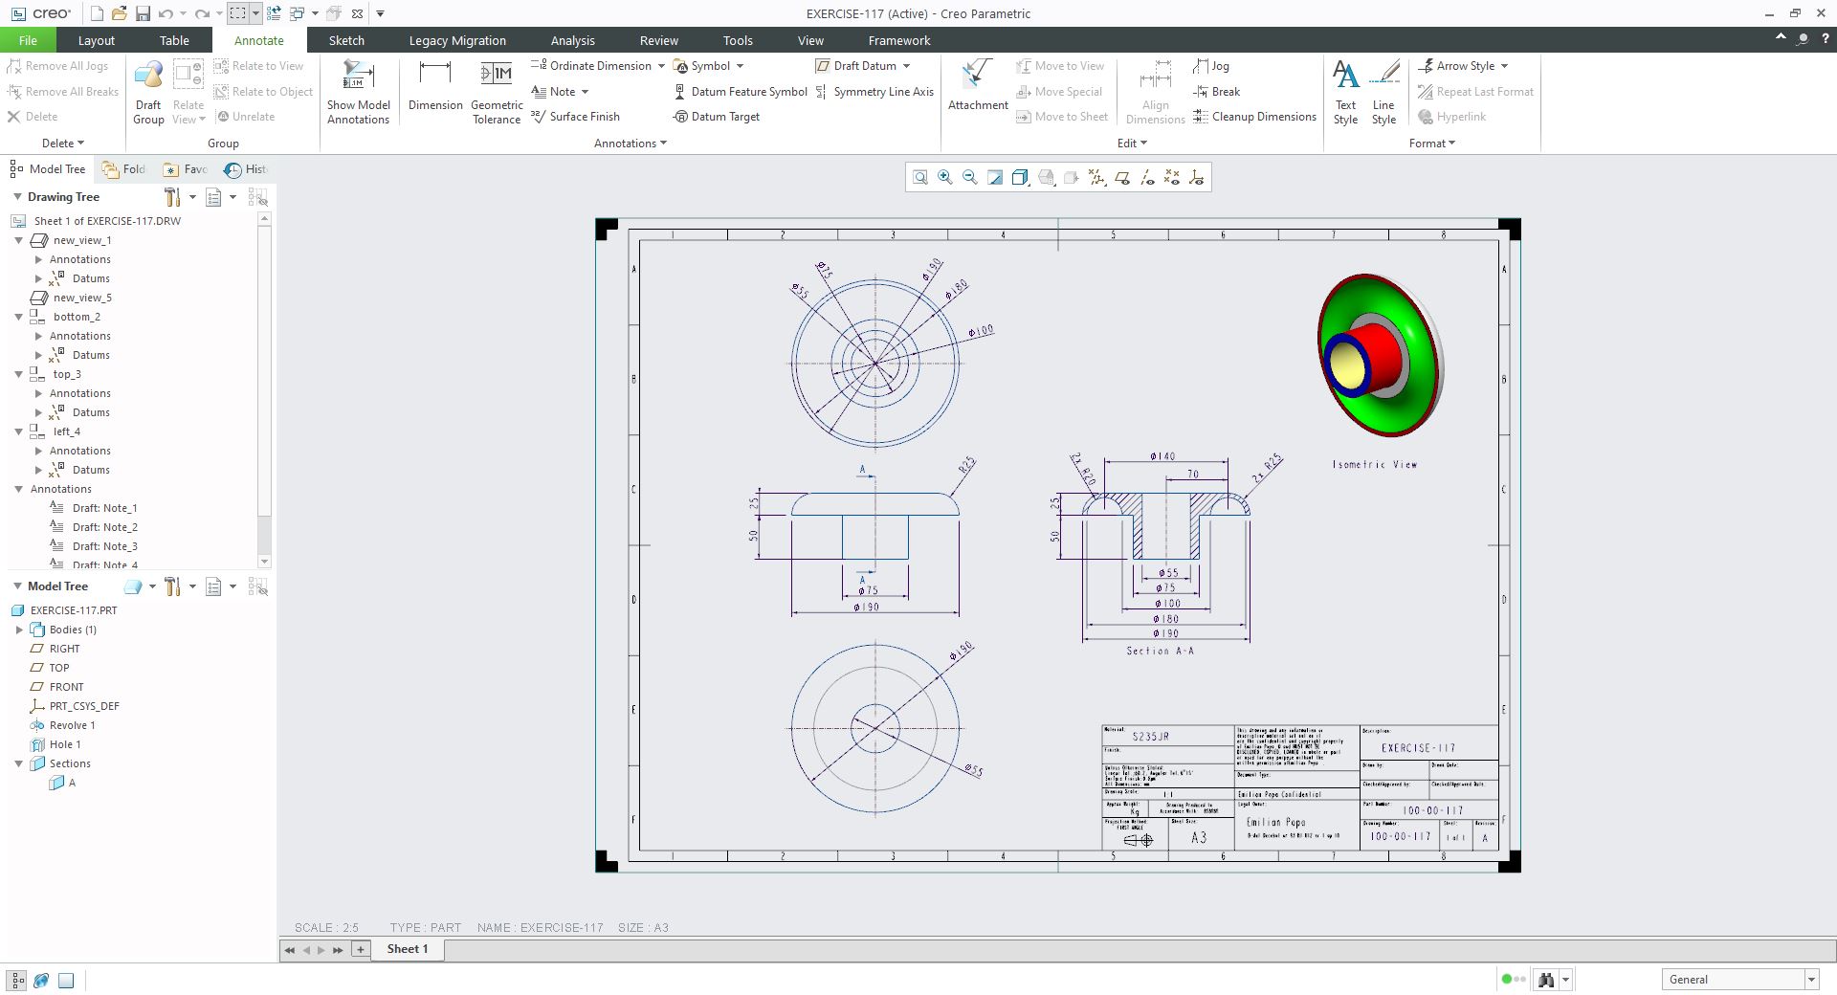Insert a Datum Feature Symbol

pyautogui.click(x=741, y=92)
